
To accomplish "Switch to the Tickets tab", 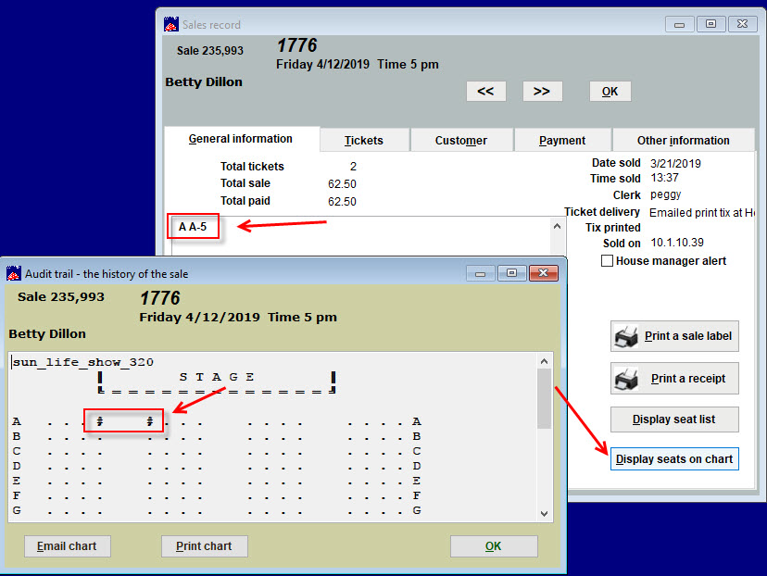I will click(x=364, y=141).
